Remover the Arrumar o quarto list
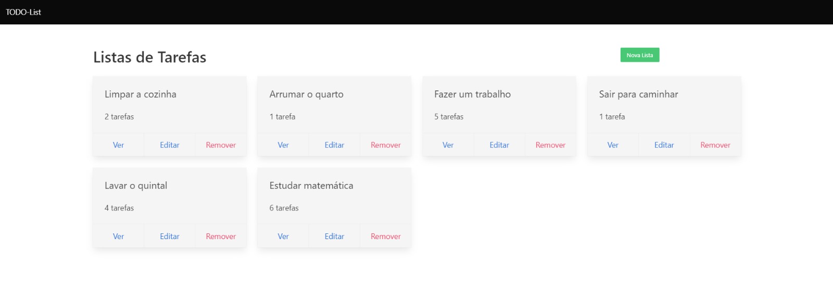Viewport: 833px width, 302px height. [385, 145]
